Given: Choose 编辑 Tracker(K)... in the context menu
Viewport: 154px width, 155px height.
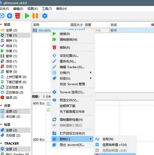Looking at the screenshot, I should click(x=73, y=67).
